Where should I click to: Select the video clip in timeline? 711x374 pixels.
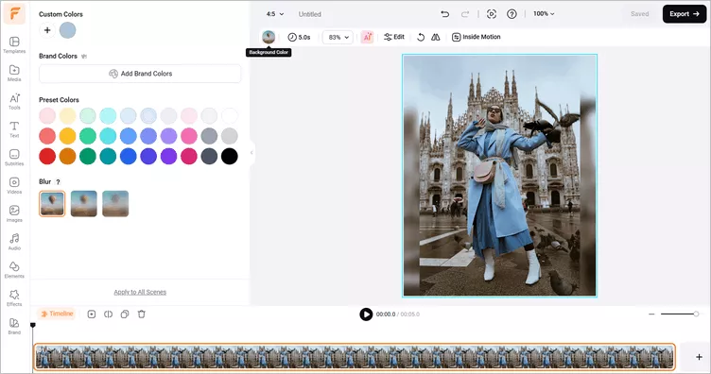click(x=355, y=357)
